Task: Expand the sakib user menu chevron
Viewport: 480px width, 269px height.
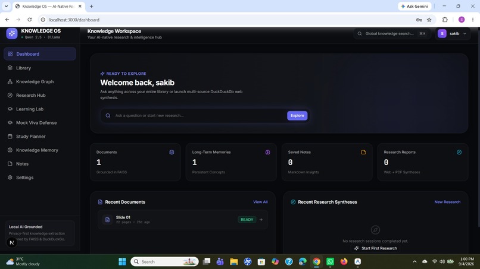Action: click(x=465, y=34)
